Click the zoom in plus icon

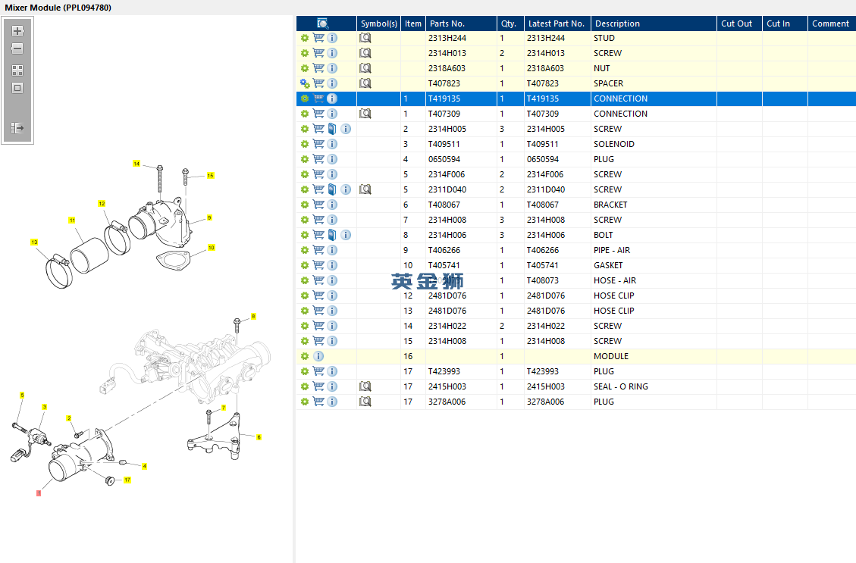pyautogui.click(x=17, y=31)
